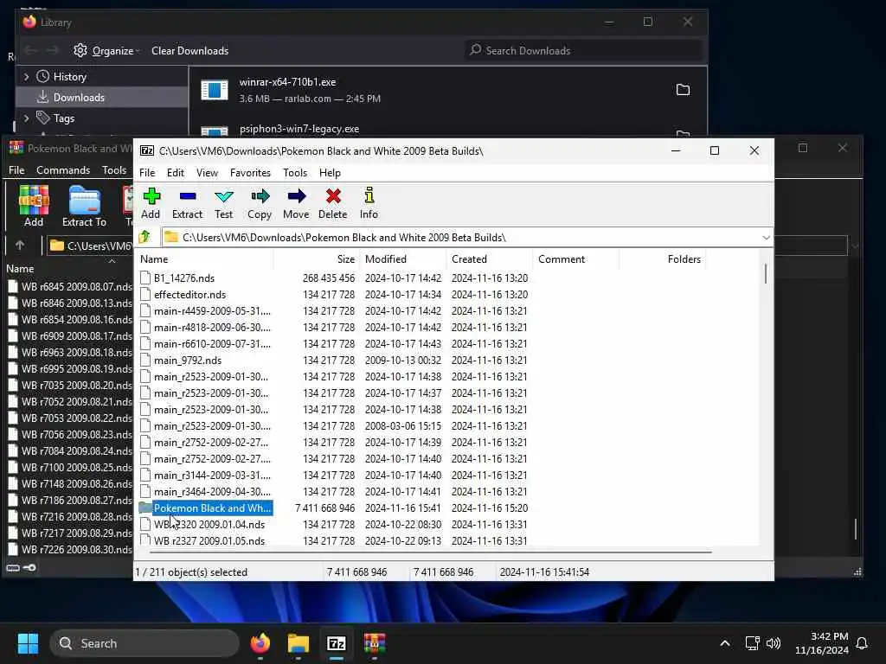Select B1_14276.nds in 7-Zip list

(x=184, y=278)
